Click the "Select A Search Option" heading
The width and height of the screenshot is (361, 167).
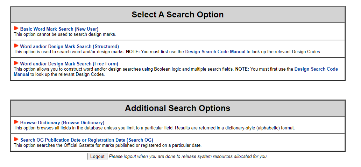177,15
